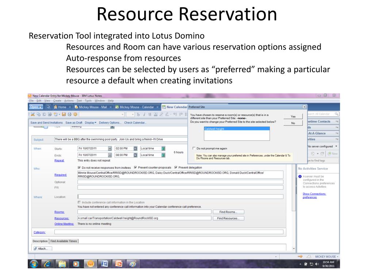Open the Create menu
The image size is (374, 280).
pos(57,101)
